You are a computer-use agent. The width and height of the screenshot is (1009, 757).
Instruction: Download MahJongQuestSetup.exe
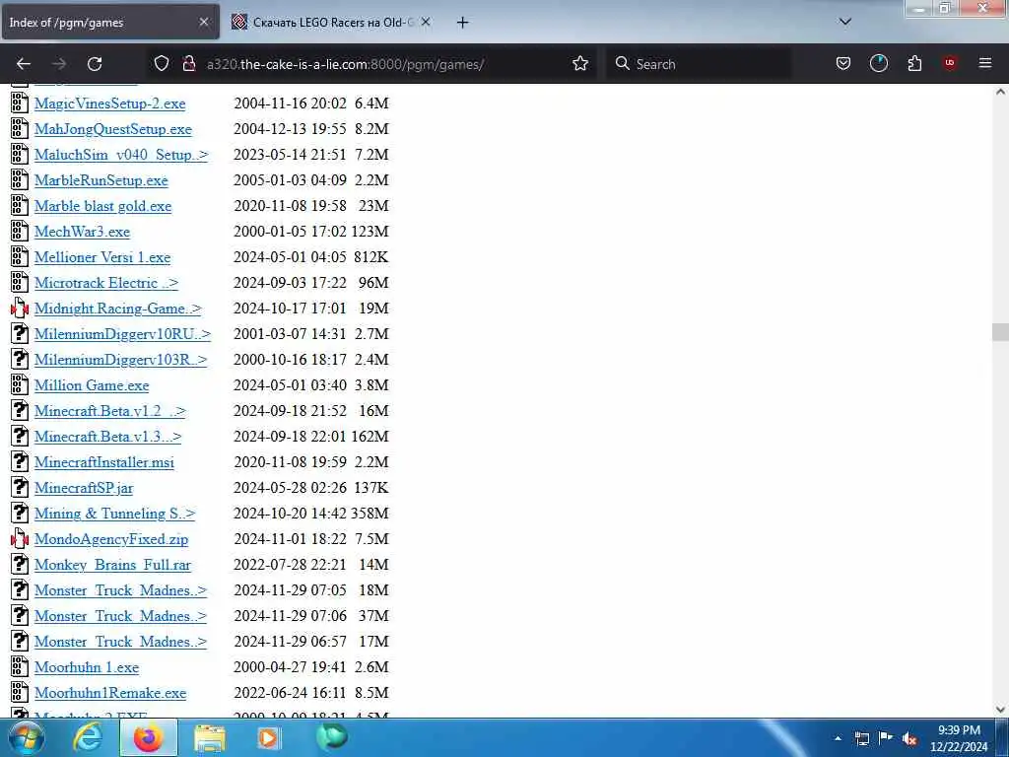click(x=113, y=129)
